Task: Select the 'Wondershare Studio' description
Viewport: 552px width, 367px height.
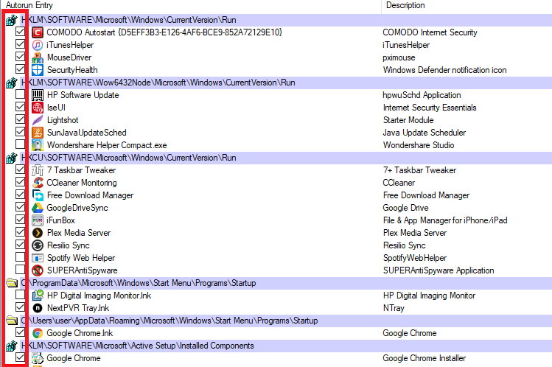Action: 419,145
